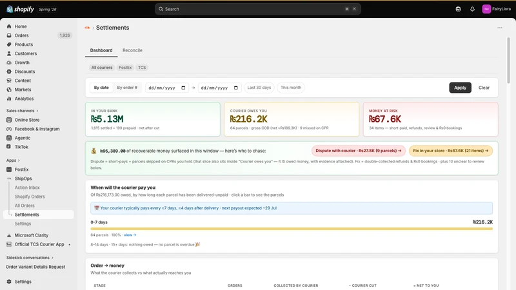Select the PostEx courier filter chip
Screen dimensions: 516x290
(125, 68)
